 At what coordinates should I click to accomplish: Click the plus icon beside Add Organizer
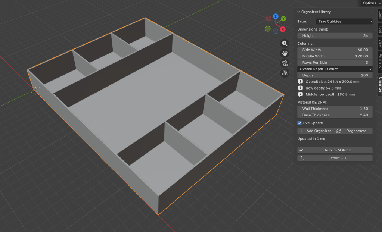301,131
